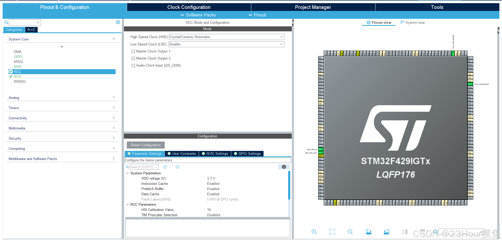Rotate the chip counterclockwise via rotate icon

coord(386,232)
